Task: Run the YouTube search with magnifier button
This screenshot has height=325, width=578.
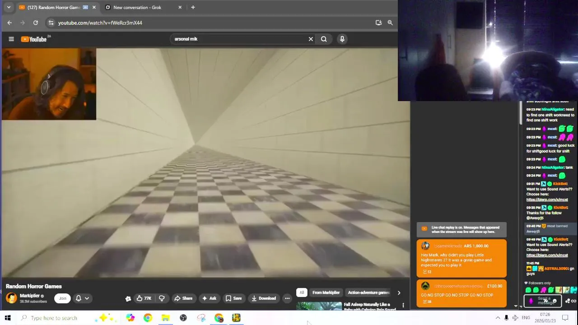Action: point(324,39)
